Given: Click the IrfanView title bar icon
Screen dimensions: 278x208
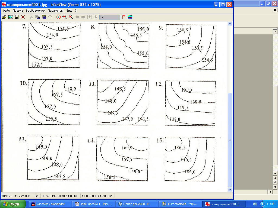Looking at the screenshot, I should (x=4, y=4).
